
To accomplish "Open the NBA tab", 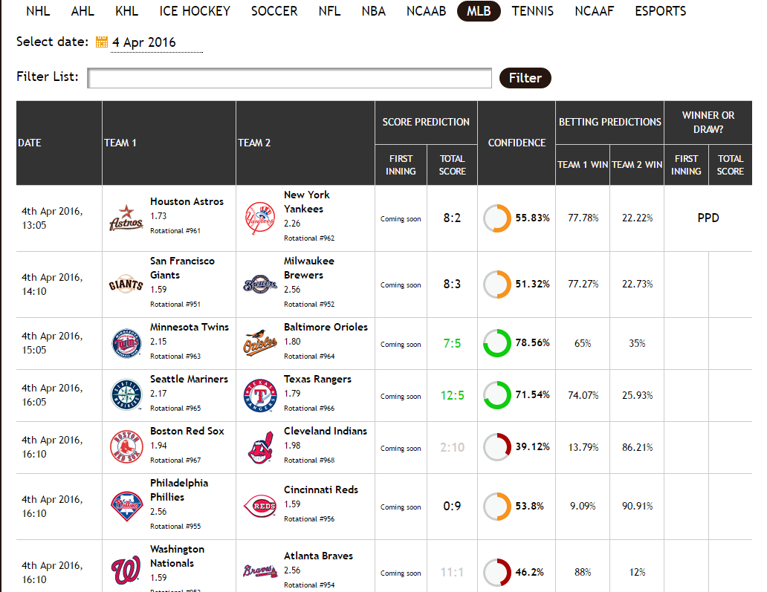I will pos(374,10).
